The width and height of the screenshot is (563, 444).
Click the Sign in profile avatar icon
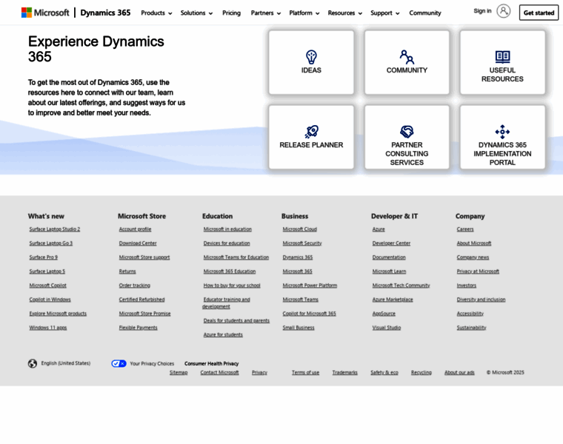(x=504, y=11)
